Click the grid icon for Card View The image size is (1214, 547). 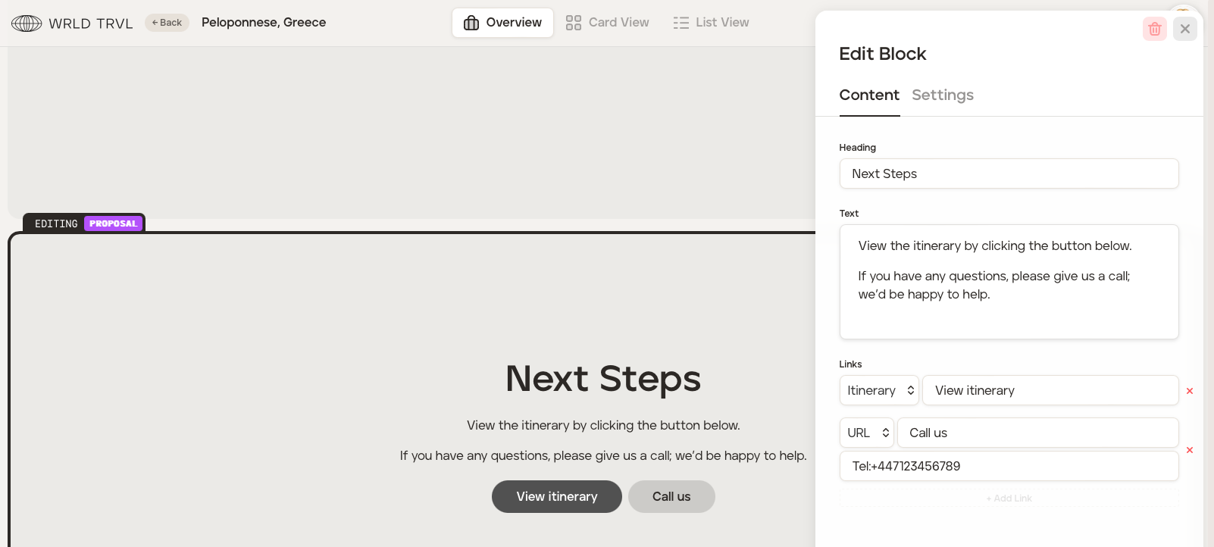[574, 23]
